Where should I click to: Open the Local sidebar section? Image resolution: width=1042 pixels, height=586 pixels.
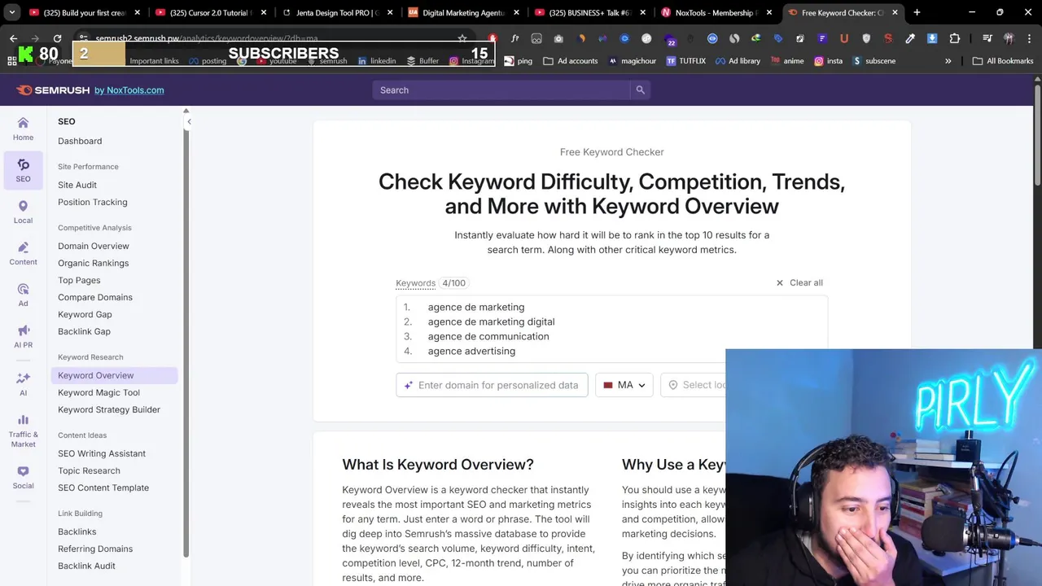(23, 212)
